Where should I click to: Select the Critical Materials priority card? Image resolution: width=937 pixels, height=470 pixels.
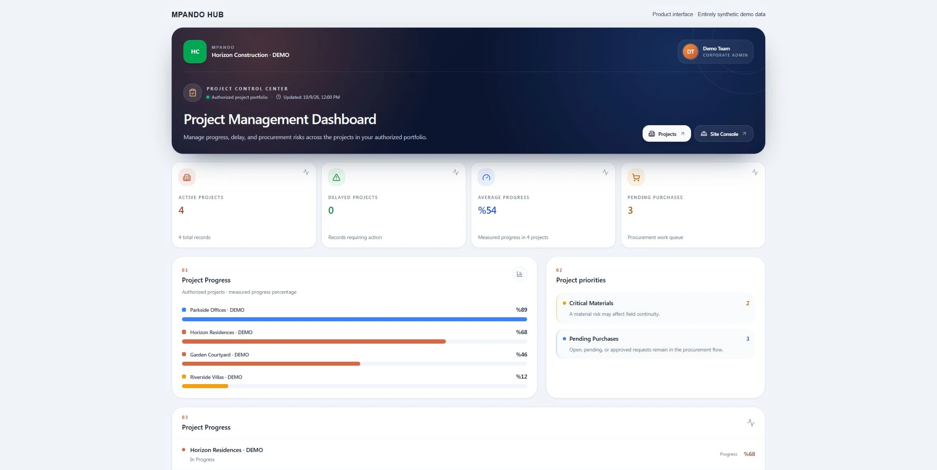point(655,308)
